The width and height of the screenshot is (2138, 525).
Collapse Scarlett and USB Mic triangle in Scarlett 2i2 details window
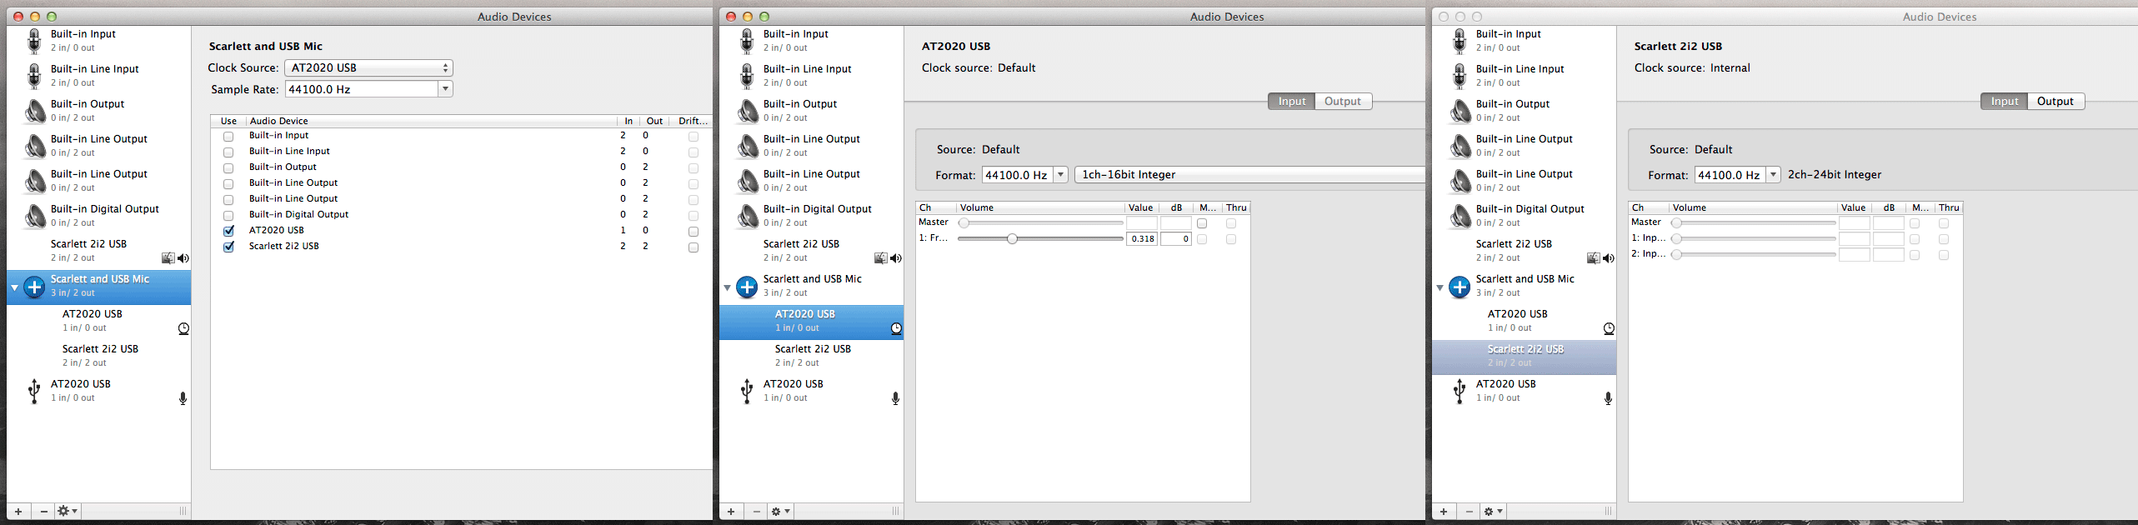pyautogui.click(x=1440, y=287)
